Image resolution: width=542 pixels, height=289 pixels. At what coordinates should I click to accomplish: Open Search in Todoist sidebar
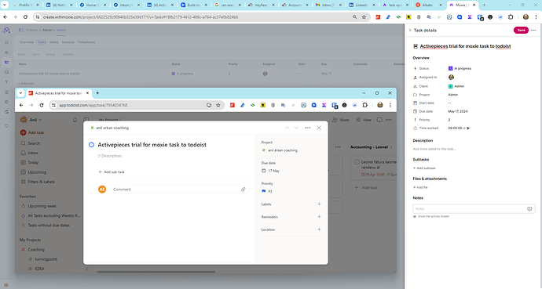click(x=31, y=143)
